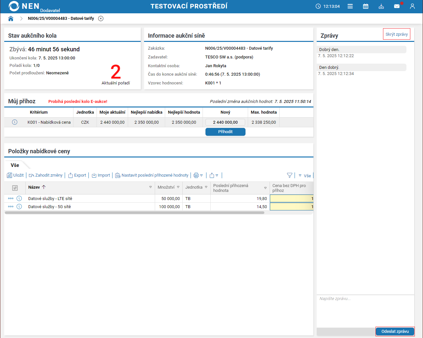Open the calendar icon in header
This screenshot has width=423, height=338.
click(x=365, y=6)
